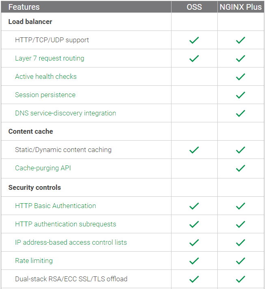Click NGINX Plus checkmark for Rate limiting
Screen dimensions: 266x289
point(240,261)
